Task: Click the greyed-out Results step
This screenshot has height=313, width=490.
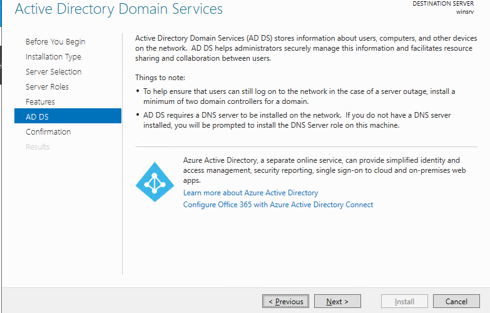Action: point(38,147)
